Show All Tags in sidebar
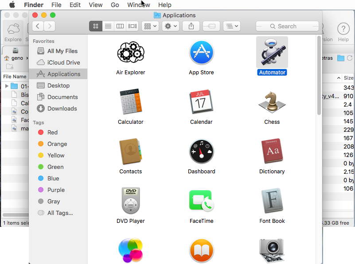This screenshot has width=355, height=264. (58, 213)
